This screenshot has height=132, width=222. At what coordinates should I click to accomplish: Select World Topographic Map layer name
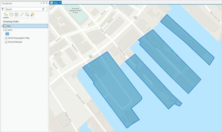[19, 38]
